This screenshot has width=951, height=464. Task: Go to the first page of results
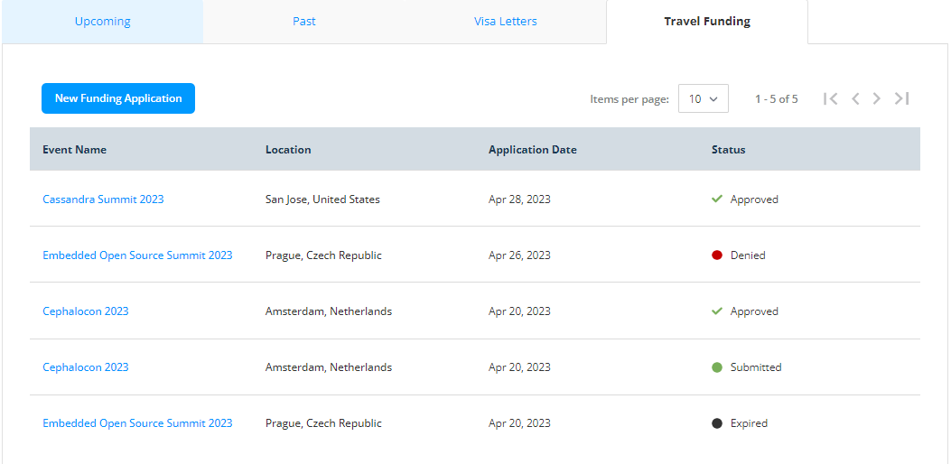831,99
